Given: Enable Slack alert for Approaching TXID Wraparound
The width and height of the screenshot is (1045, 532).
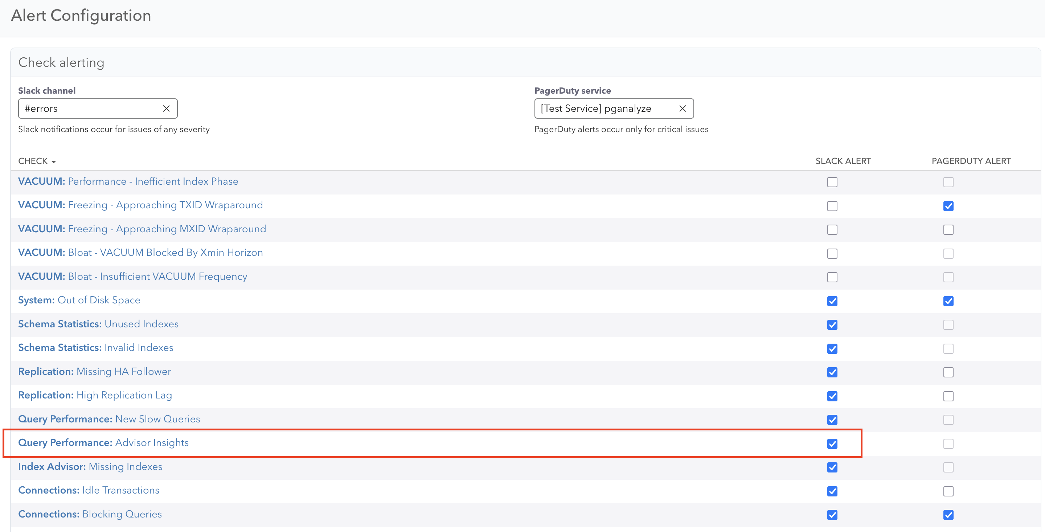Looking at the screenshot, I should click(x=832, y=206).
